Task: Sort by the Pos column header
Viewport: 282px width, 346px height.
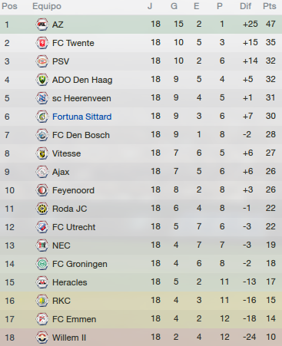Action: coord(9,6)
